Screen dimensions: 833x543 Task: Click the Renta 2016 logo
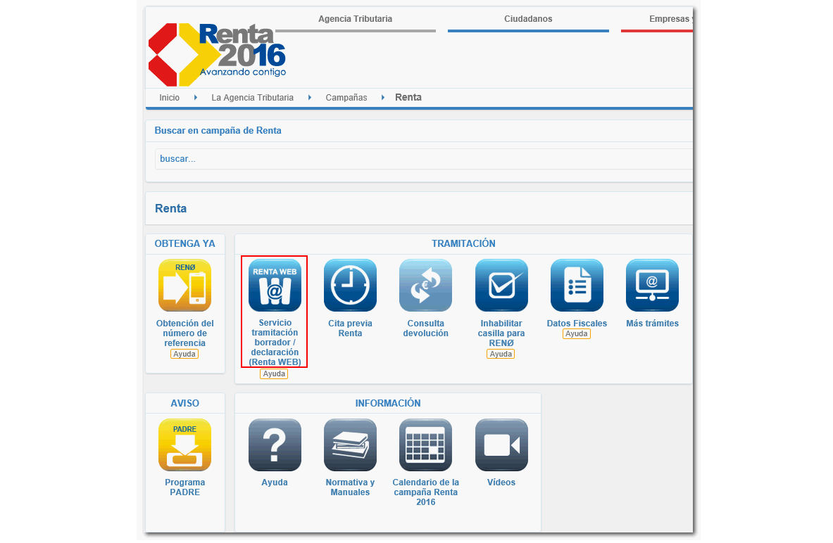tap(218, 54)
